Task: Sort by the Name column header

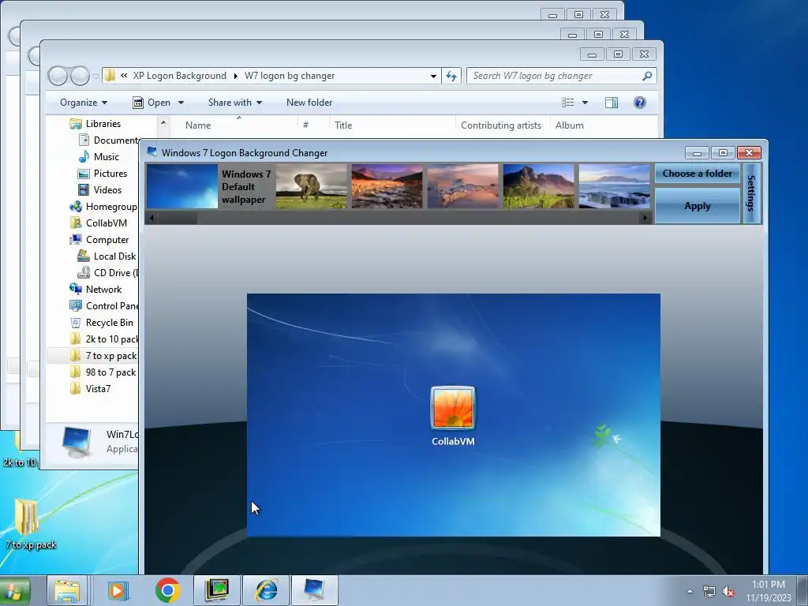Action: pos(198,125)
